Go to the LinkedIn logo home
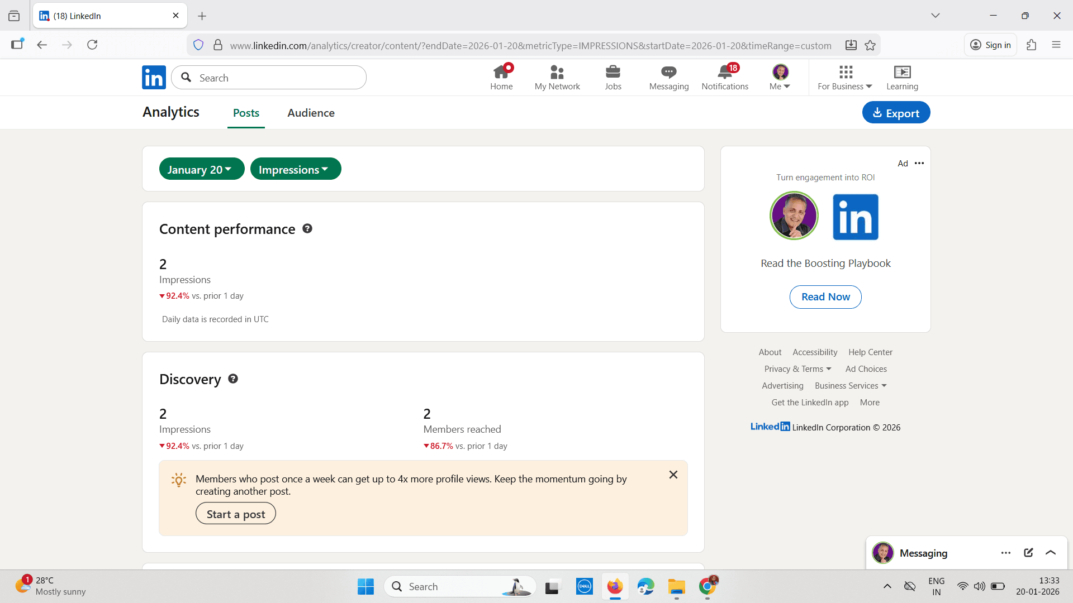The image size is (1073, 603). pos(154,78)
